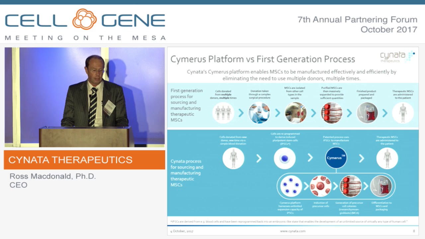Click the 'MEETING ON THE MESA' tagline
425x239 pixels.
[x=85, y=38]
